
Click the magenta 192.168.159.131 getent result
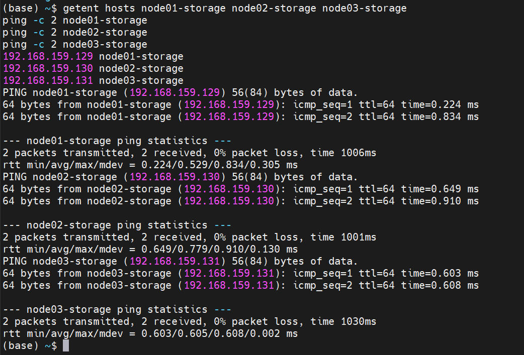pyautogui.click(x=48, y=80)
